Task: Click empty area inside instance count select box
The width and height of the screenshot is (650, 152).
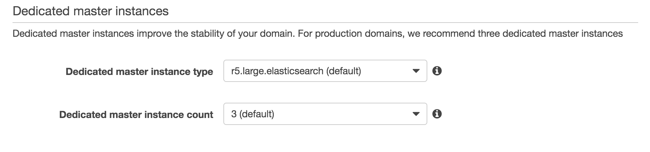Action: click(348, 114)
